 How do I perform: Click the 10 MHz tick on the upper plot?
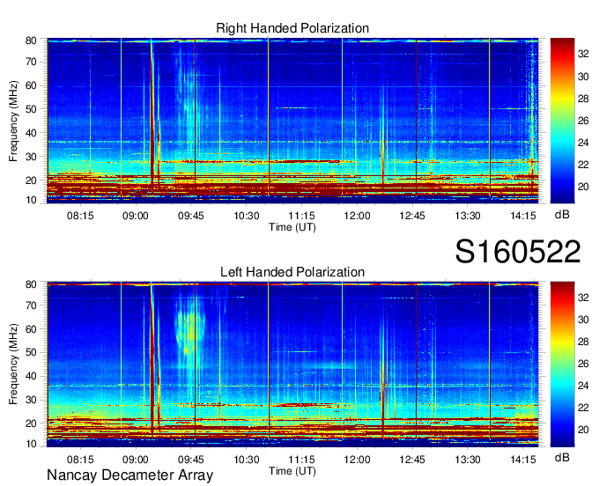point(31,200)
